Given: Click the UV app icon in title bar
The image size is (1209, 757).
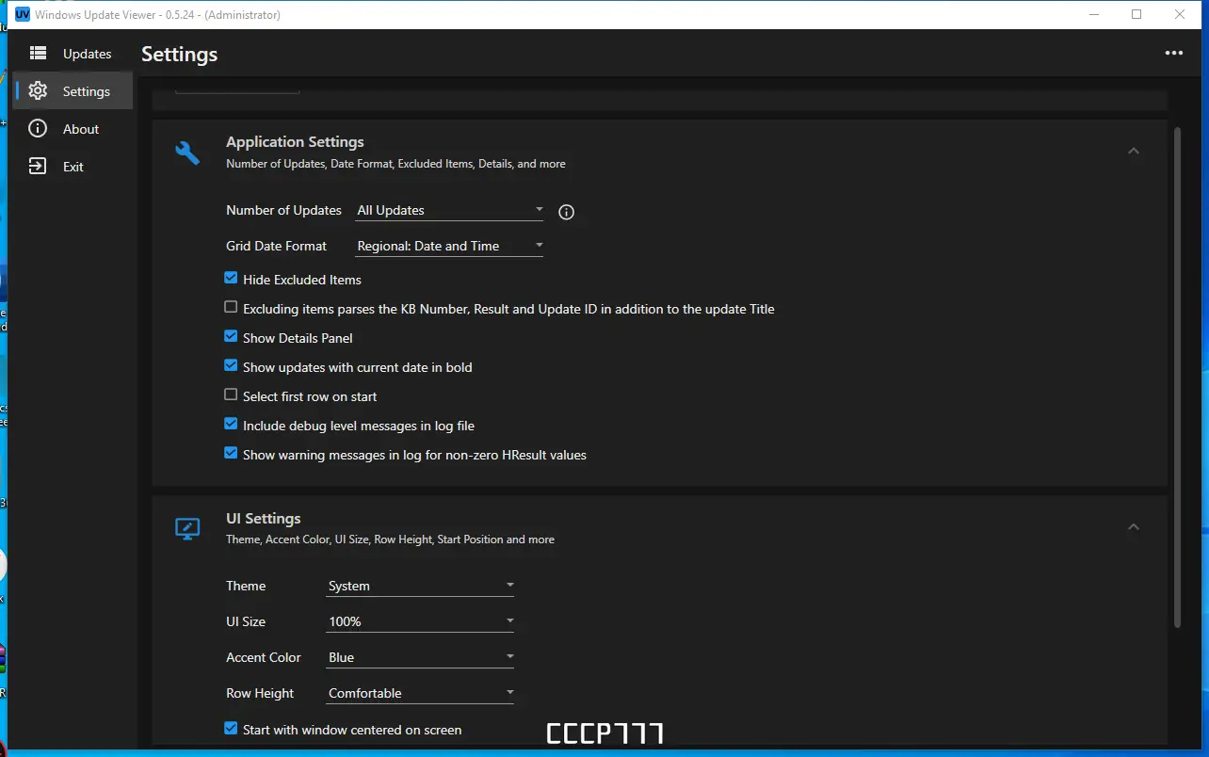Looking at the screenshot, I should [23, 14].
